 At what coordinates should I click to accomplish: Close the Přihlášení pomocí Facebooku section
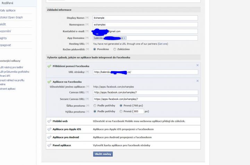point(197,65)
